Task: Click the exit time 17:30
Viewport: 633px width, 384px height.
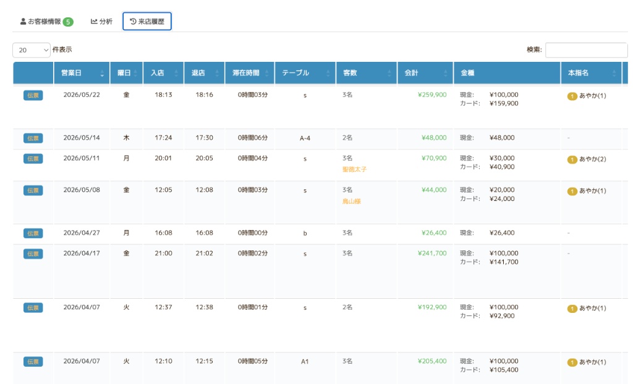Action: coord(204,138)
